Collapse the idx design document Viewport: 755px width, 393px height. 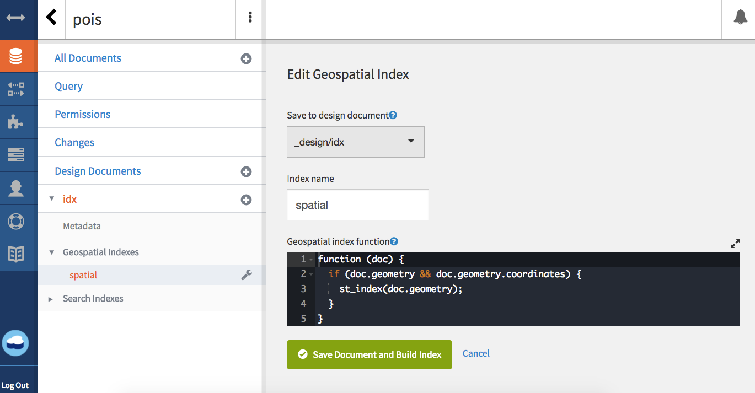[x=52, y=199]
